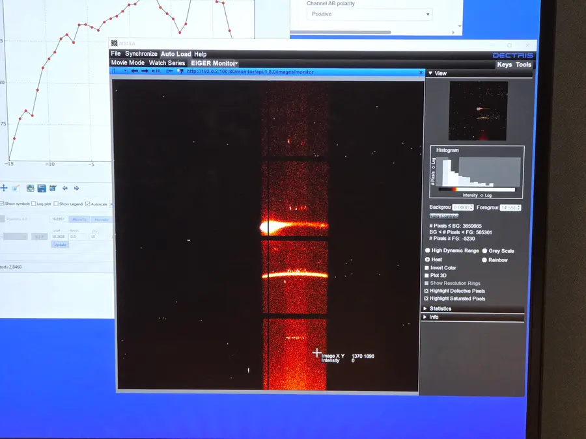This screenshot has height=439, width=586.
Task: Click the detector overview thumbnail
Action: point(479,111)
